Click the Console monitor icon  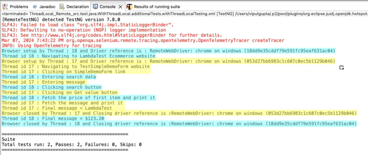(96, 6)
